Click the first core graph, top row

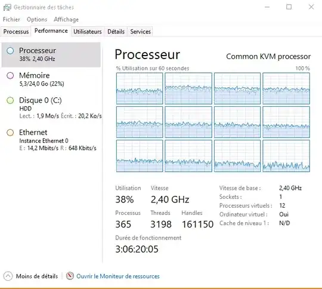tap(140, 88)
